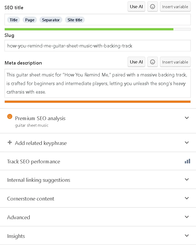Click the orange Premium SEO analysis face icon
Screen dimensions: 196x245
[10, 116]
